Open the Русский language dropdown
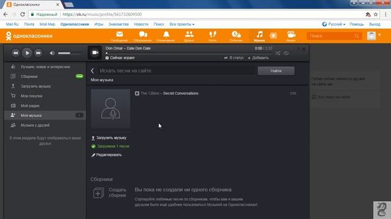 point(334,24)
